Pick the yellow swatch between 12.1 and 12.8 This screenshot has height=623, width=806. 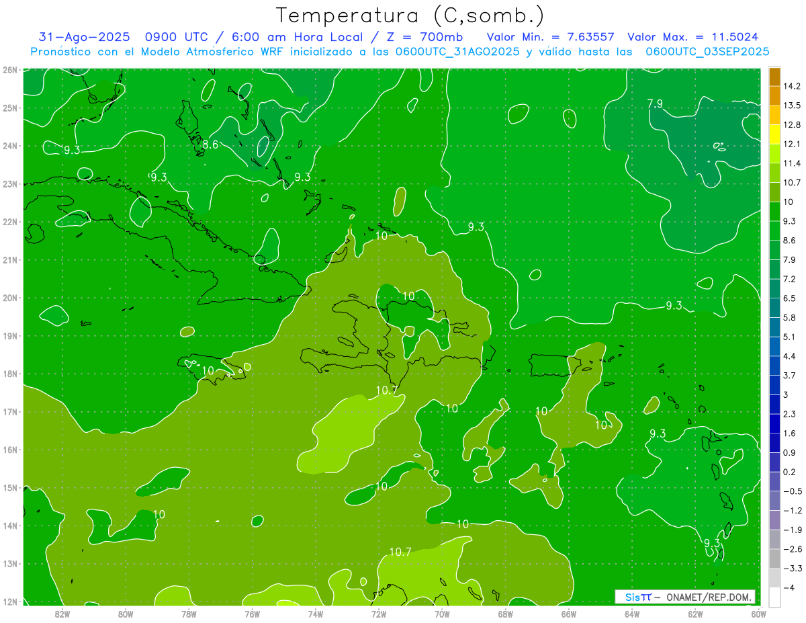(774, 134)
